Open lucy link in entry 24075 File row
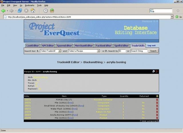Viewport: 183px width, 133px height. coord(71,118)
